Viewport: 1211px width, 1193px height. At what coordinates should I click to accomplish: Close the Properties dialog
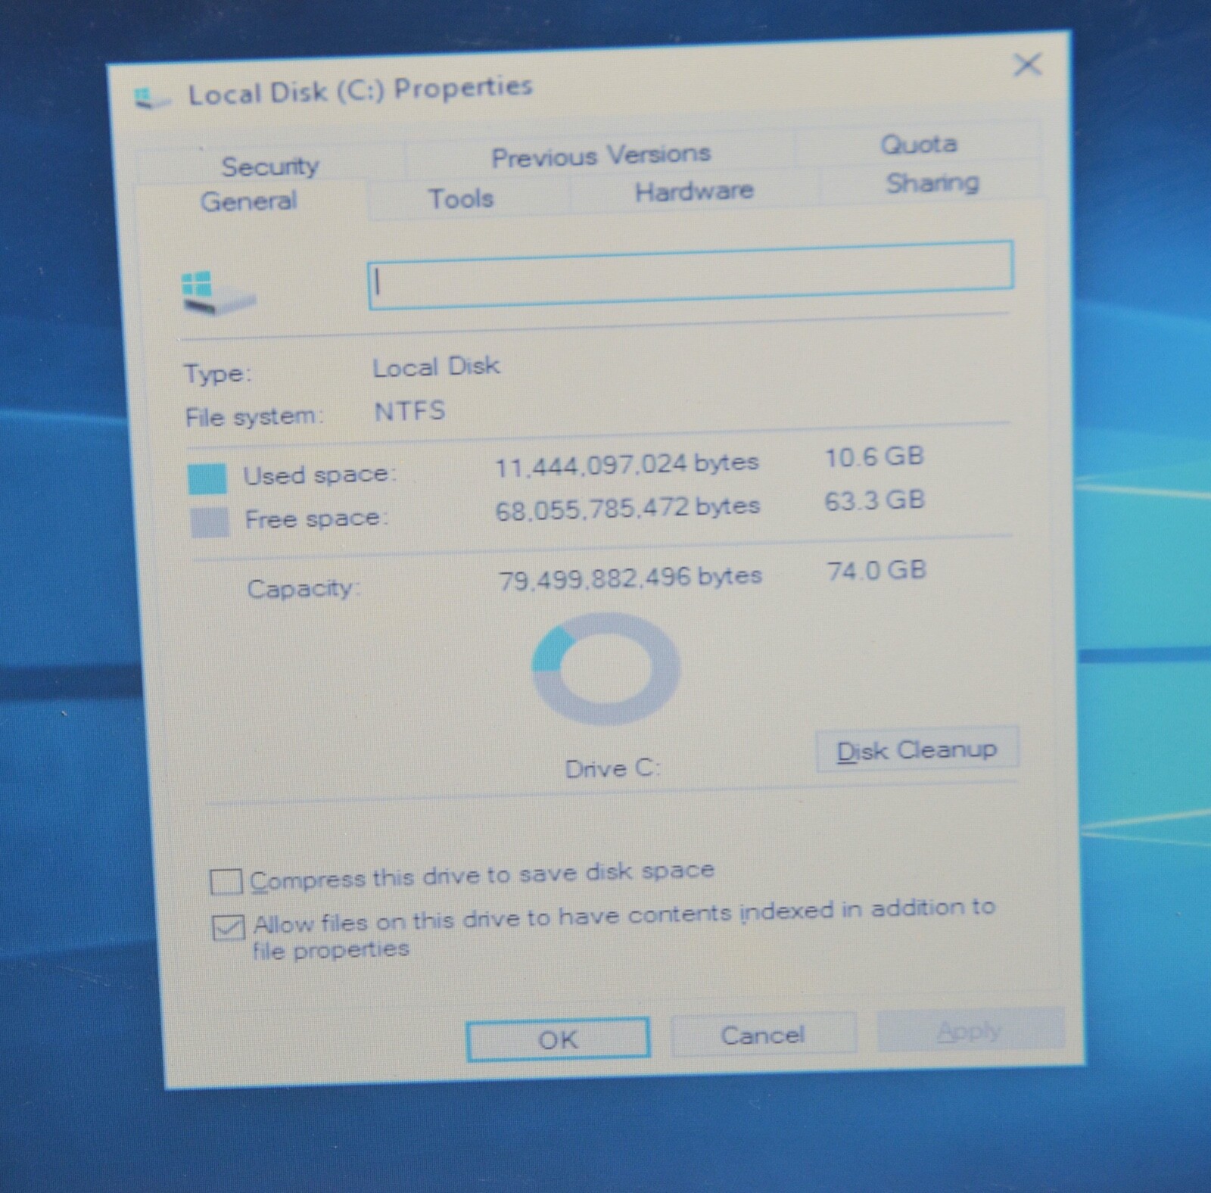(1027, 64)
